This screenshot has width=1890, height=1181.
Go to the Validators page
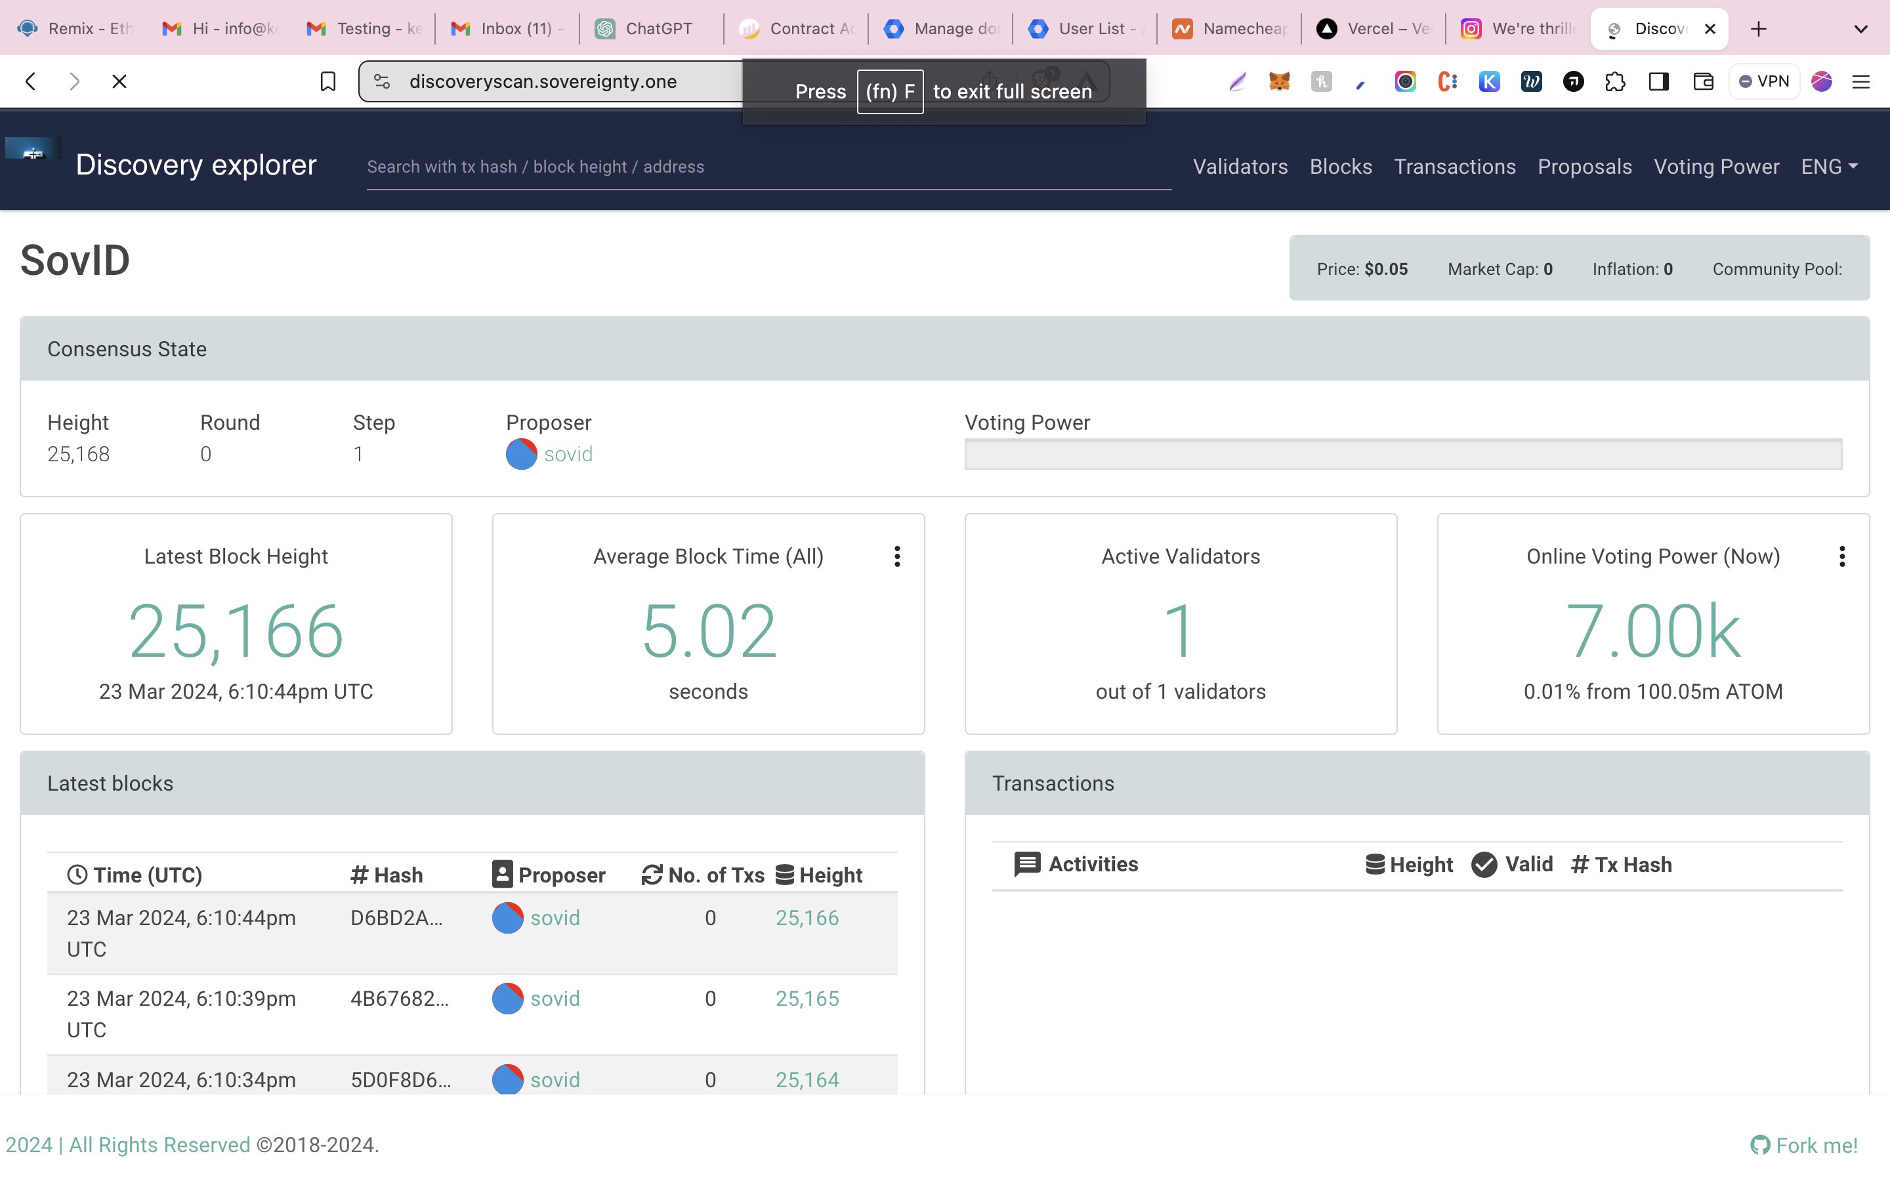pyautogui.click(x=1240, y=167)
